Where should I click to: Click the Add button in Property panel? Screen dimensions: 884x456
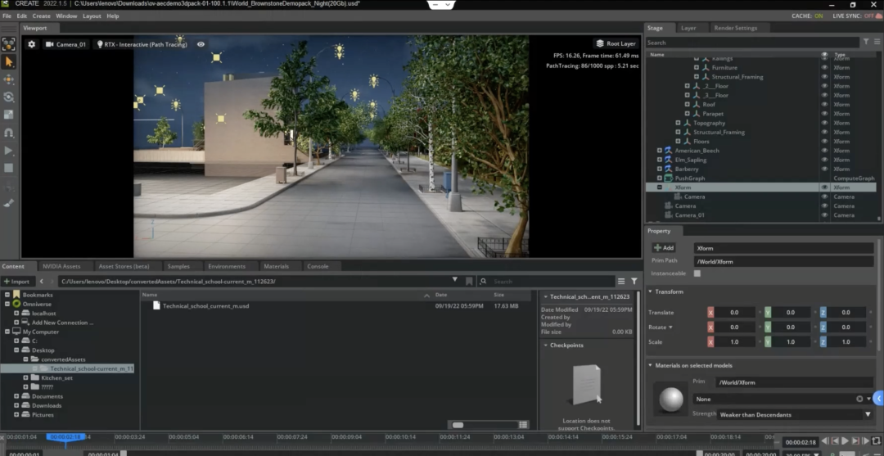664,247
